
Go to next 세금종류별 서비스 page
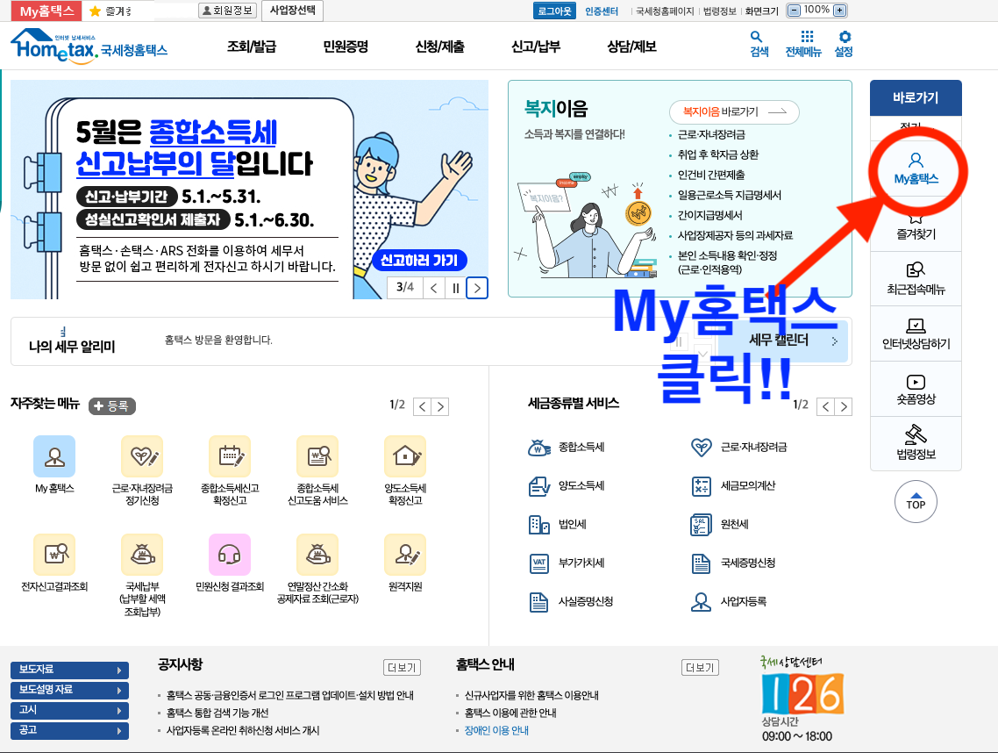click(x=844, y=406)
